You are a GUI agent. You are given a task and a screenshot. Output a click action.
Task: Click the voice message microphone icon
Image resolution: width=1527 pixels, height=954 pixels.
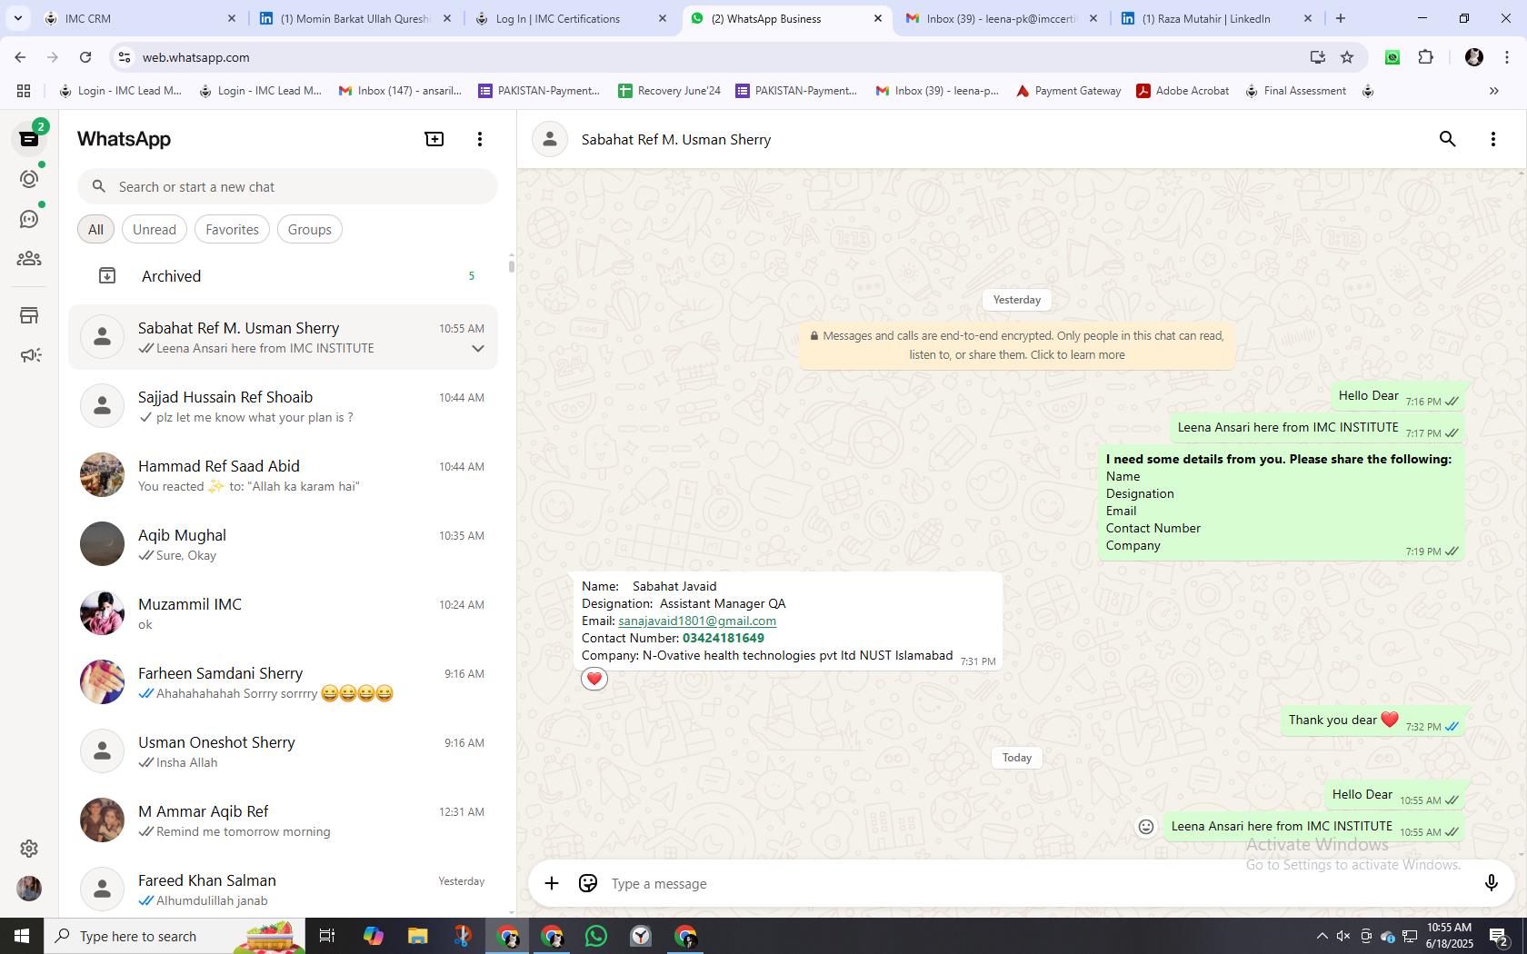[1491, 883]
